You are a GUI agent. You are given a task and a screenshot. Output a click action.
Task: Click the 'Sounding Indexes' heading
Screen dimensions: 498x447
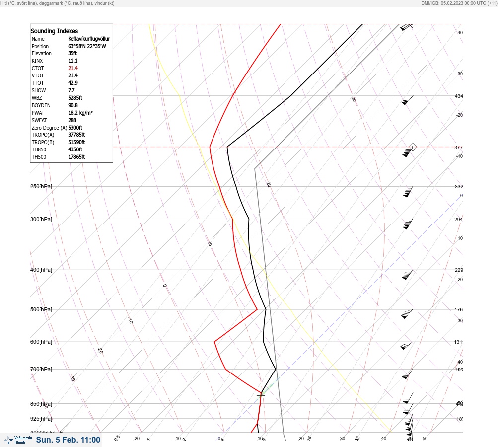54,31
